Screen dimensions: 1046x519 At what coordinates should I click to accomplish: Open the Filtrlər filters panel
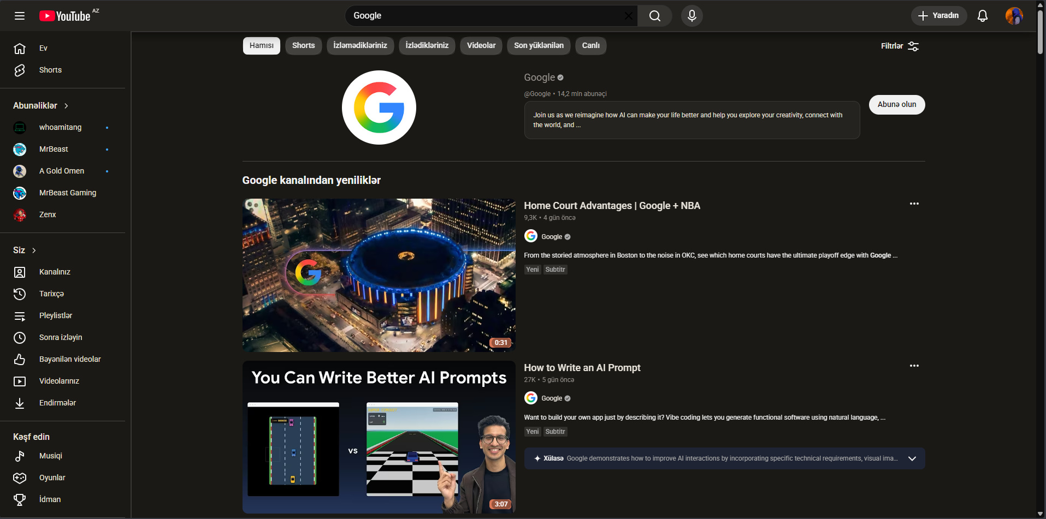900,46
